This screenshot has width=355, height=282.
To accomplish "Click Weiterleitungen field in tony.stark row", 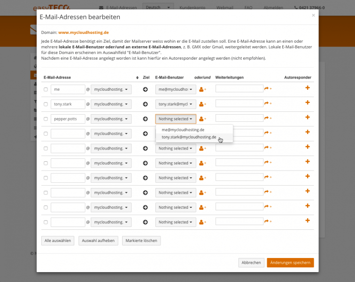I will [239, 103].
